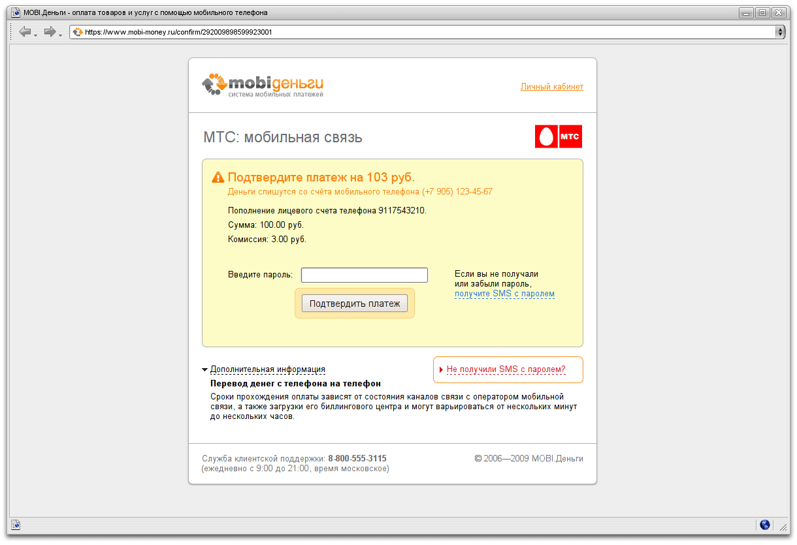Image resolution: width=797 pixels, height=545 pixels.
Task: Open the back history dropdown arrow
Action: (36, 34)
